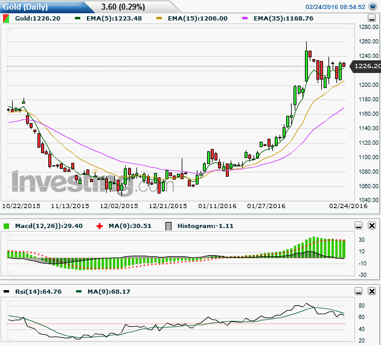Click the 12/21/2015 date axis label
This screenshot has height=345, width=381.
(x=168, y=206)
